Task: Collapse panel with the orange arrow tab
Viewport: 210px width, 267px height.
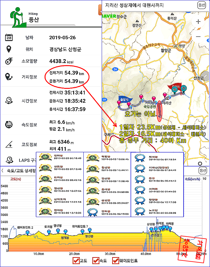Action: pos(100,10)
